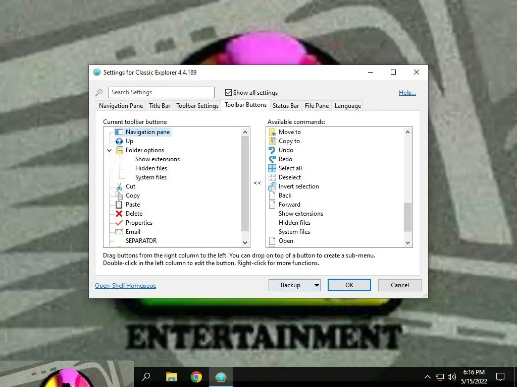The height and width of the screenshot is (387, 517).
Task: Click up arrow of current buttons scrollbar
Action: [x=245, y=133]
